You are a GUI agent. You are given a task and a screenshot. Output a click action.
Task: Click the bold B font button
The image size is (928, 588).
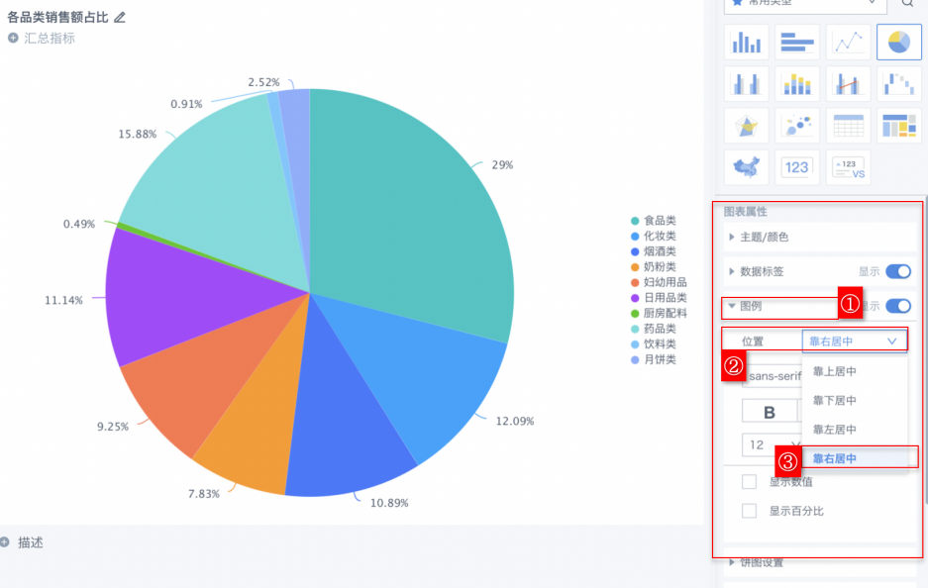(x=769, y=412)
